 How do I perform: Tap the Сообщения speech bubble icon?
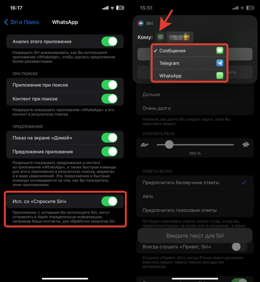coord(220,51)
